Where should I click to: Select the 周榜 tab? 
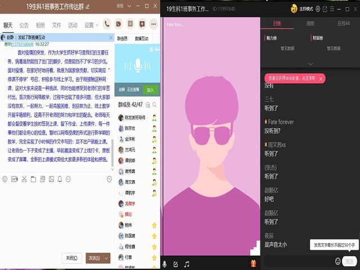310,24
